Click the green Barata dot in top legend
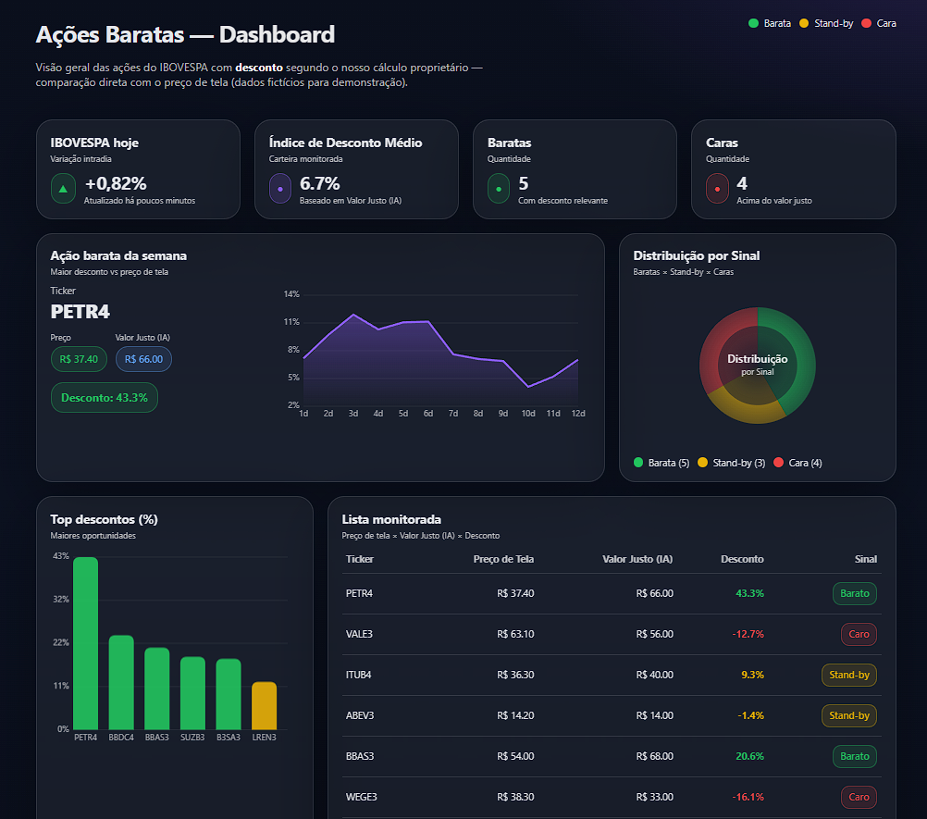The image size is (927, 819). coord(753,23)
